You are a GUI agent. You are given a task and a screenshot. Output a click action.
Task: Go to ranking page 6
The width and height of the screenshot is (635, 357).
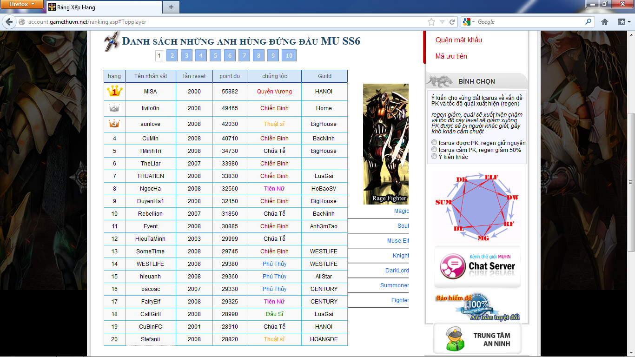tap(230, 56)
